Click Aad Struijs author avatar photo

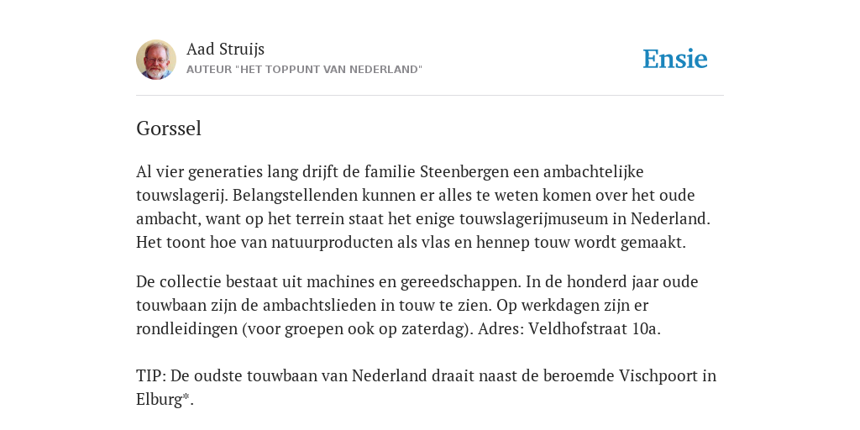pyautogui.click(x=156, y=60)
